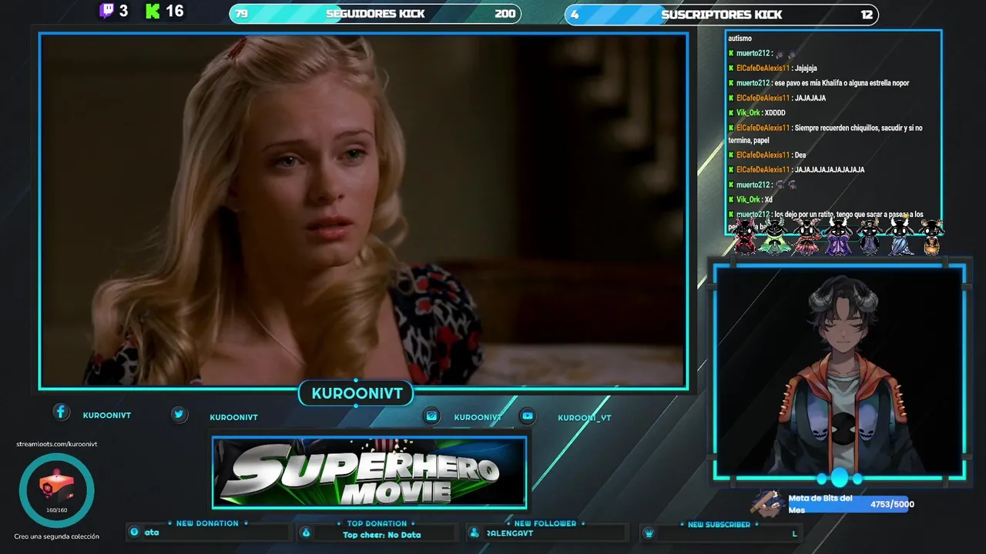The width and height of the screenshot is (986, 554).
Task: Click the KUROONIVT label next to the Twitter icon
Action: pos(234,417)
